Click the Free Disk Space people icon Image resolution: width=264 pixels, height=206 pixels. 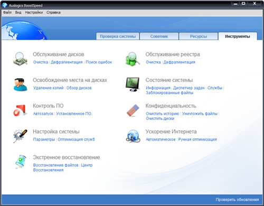pyautogui.click(x=21, y=85)
